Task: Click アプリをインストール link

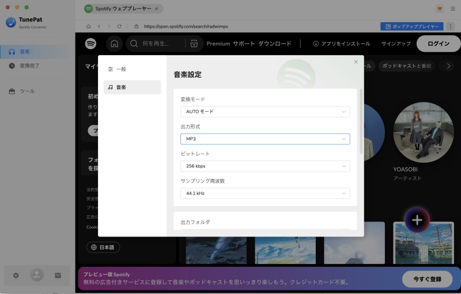Action: click(x=341, y=44)
